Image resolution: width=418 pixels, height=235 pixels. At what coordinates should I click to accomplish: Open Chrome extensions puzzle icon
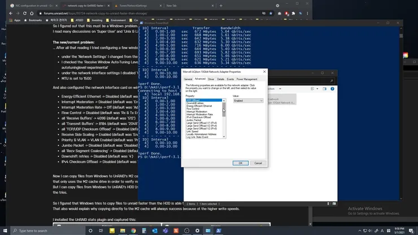pyautogui.click(x=294, y=14)
